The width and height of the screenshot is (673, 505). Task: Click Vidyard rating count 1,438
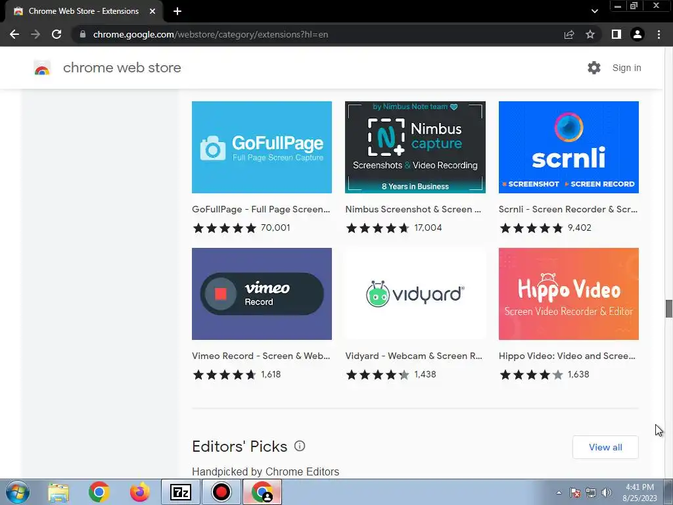[425, 374]
